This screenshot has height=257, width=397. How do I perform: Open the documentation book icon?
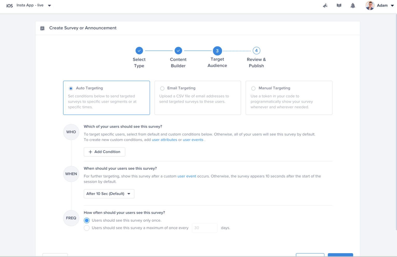coord(339,5)
